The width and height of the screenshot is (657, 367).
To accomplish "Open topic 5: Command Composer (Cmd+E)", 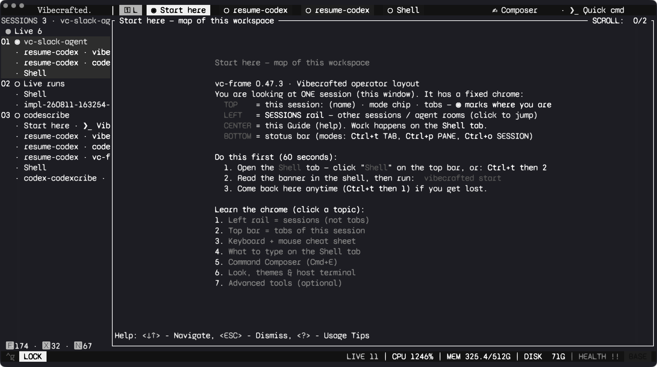I will tap(283, 262).
